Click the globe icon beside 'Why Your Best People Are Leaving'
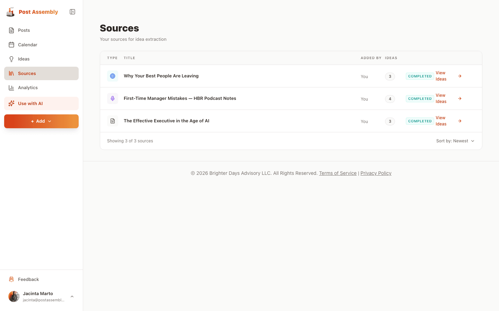Screen dimensions: 499x311 click(x=112, y=76)
